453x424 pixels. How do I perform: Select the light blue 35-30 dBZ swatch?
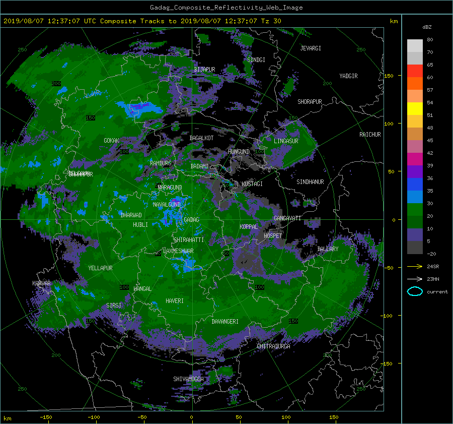(415, 197)
